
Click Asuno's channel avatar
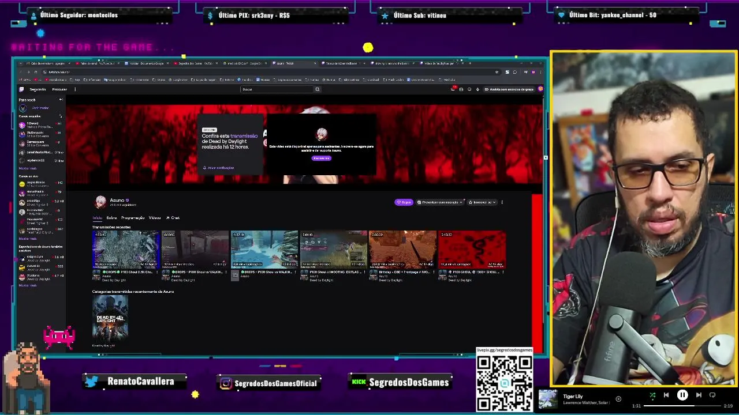point(100,202)
